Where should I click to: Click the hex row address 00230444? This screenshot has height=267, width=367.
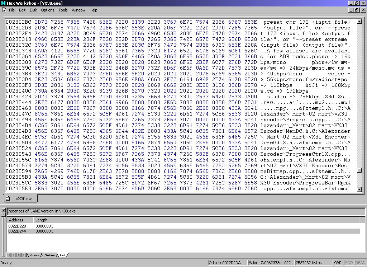(x=19, y=102)
